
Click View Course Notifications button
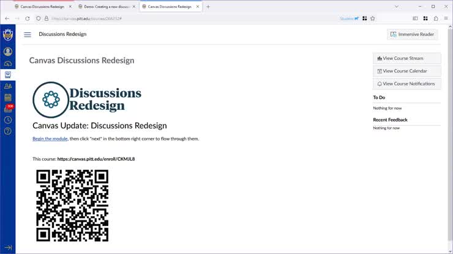(406, 84)
